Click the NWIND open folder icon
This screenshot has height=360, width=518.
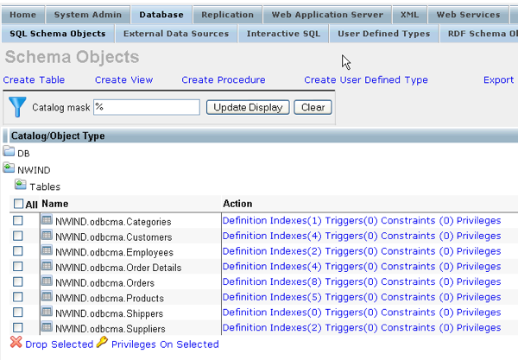(9, 169)
